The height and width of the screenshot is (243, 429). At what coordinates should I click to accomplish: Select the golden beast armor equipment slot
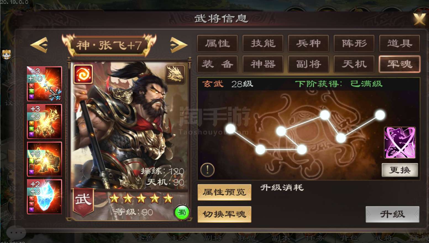point(44,121)
